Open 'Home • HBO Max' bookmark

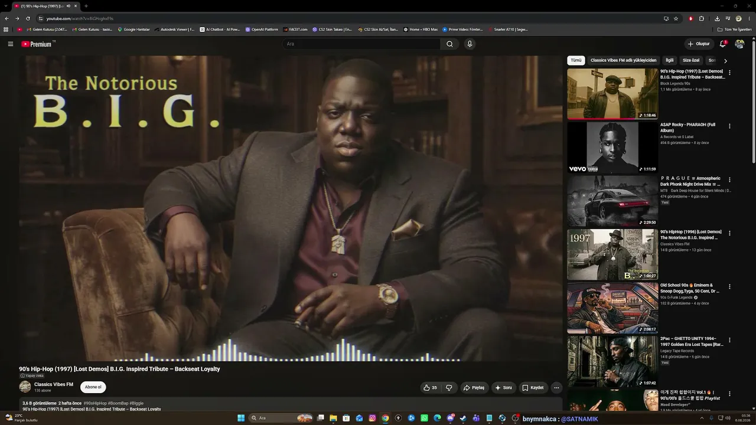point(421,29)
